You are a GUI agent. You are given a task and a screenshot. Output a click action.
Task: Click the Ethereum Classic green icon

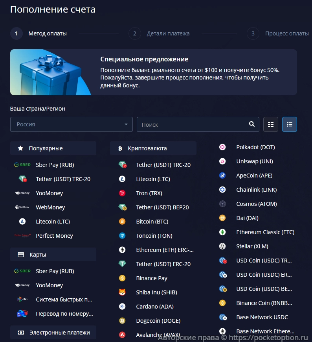point(222,232)
